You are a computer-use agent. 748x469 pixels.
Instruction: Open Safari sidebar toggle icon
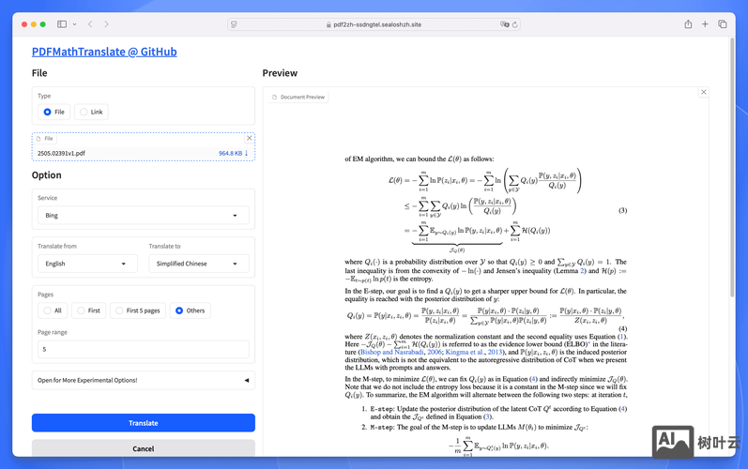[x=62, y=24]
